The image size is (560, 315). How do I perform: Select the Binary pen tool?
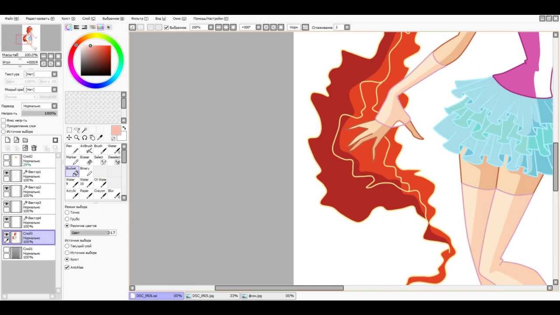[86, 171]
